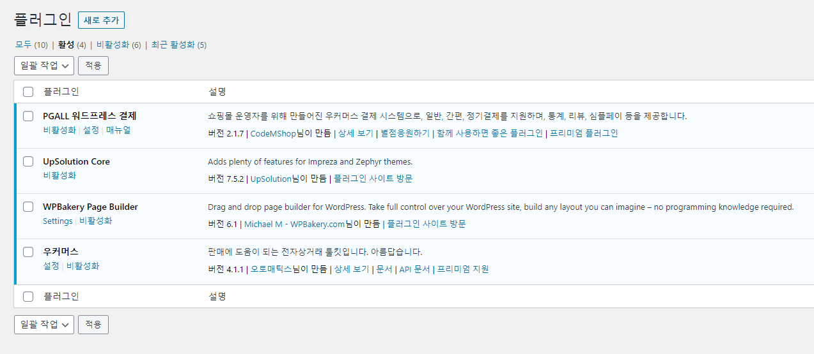
Task: Click the 새로 추가 button
Action: coord(101,20)
